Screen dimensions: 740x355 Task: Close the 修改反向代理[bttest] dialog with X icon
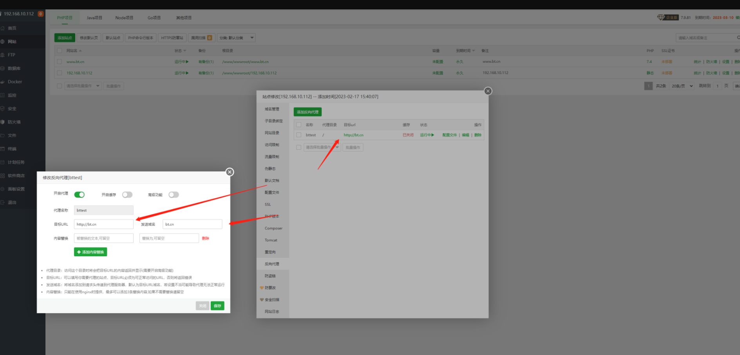tap(230, 172)
